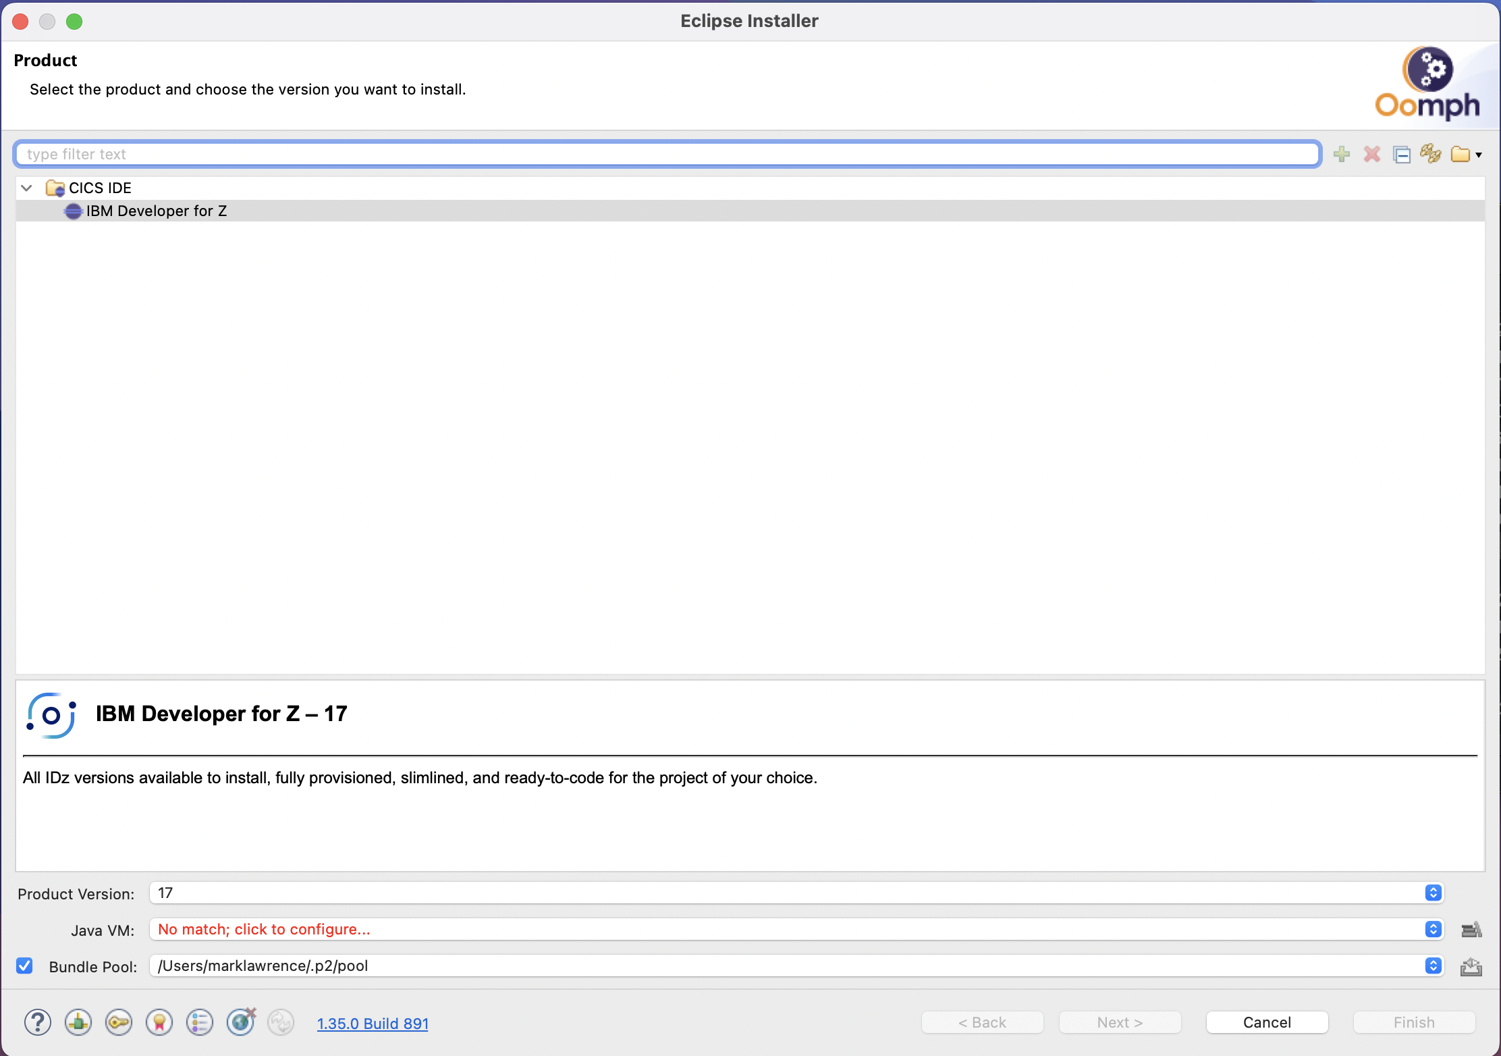Image resolution: width=1501 pixels, height=1056 pixels.
Task: Open SSH key settings icon
Action: click(119, 1022)
